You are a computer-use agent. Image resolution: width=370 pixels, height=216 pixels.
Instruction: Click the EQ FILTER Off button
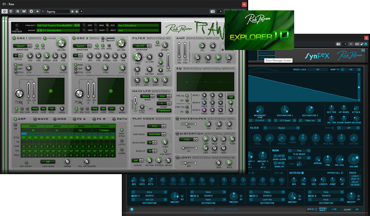(231, 97)
